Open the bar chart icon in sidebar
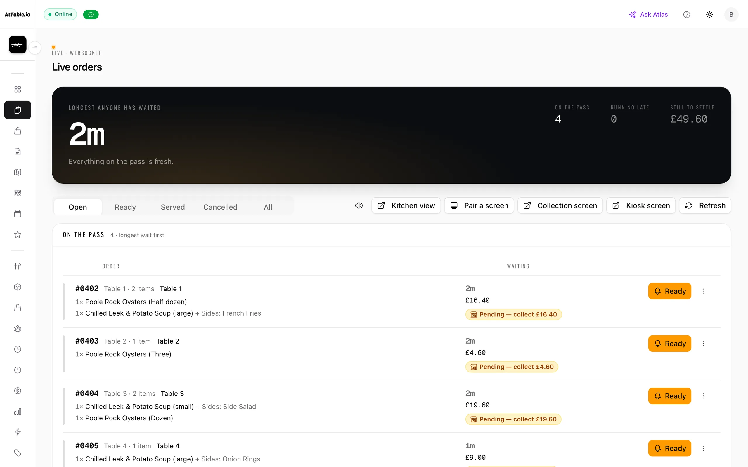The width and height of the screenshot is (748, 467). (x=18, y=412)
